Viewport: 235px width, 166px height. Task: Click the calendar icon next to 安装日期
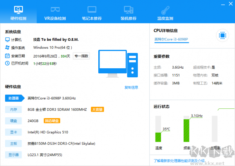[x=7, y=56]
